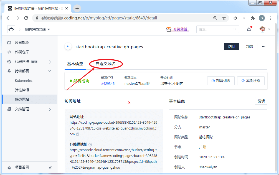The height and width of the screenshot is (175, 279).
Task: Copy the website address with copy icon
Action: click(x=78, y=134)
